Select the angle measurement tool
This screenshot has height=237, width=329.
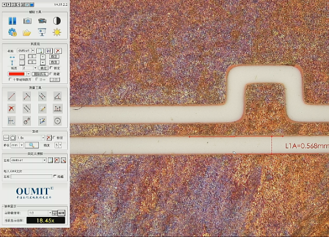[x=58, y=96]
